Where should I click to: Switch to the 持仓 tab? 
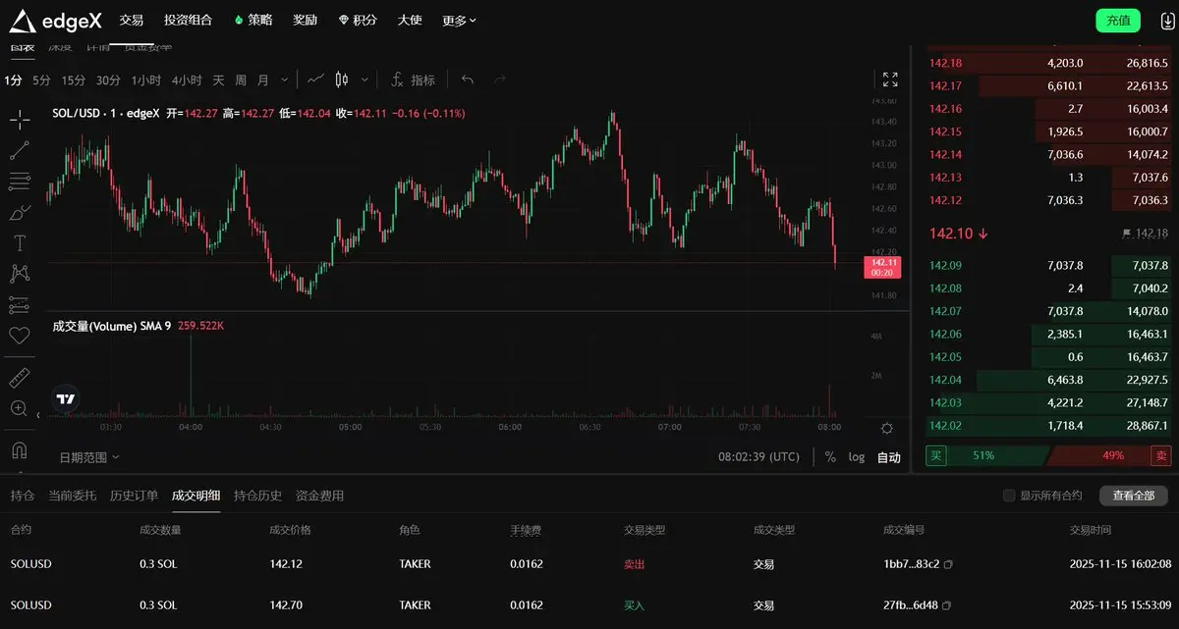click(23, 496)
